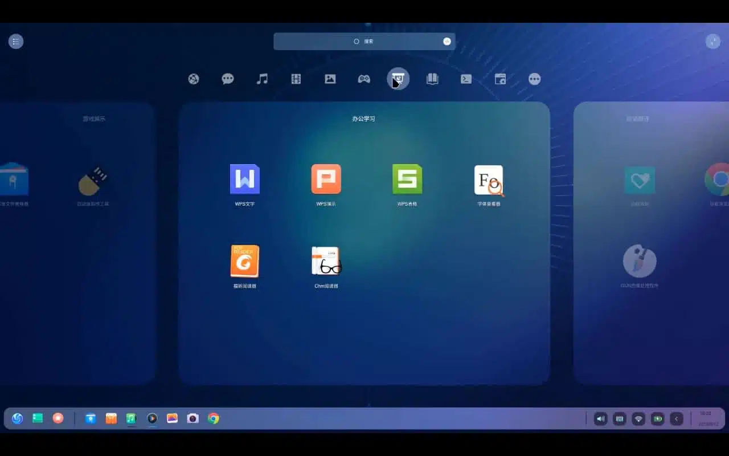Click the red round record icon in the dock
Viewport: 729px width, 456px height.
[x=58, y=418]
